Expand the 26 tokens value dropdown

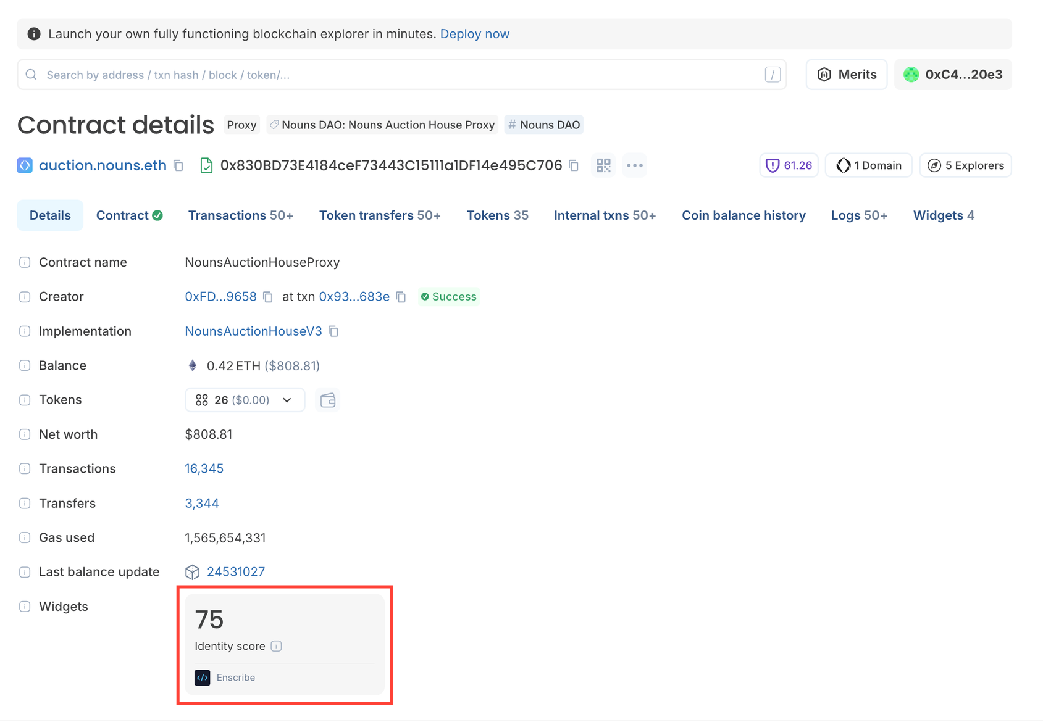[x=287, y=400]
